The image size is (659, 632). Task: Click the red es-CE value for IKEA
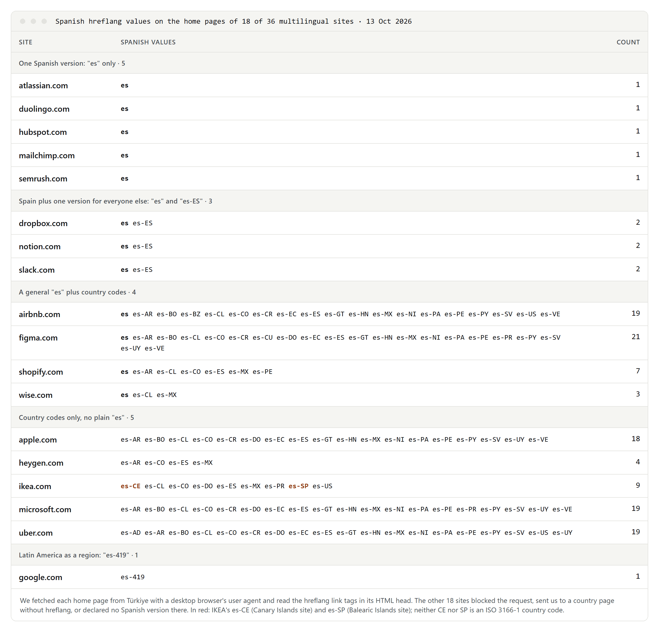tap(131, 486)
